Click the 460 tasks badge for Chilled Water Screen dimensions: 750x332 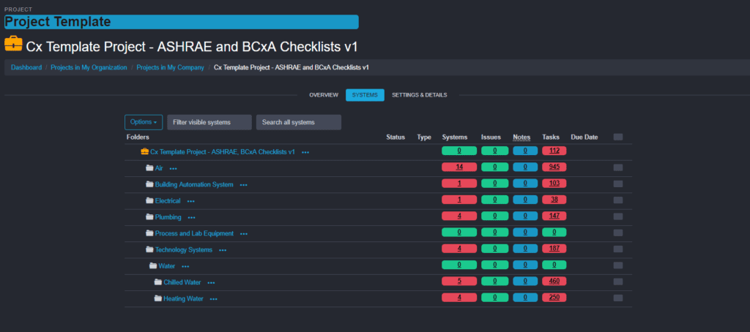pyautogui.click(x=554, y=281)
